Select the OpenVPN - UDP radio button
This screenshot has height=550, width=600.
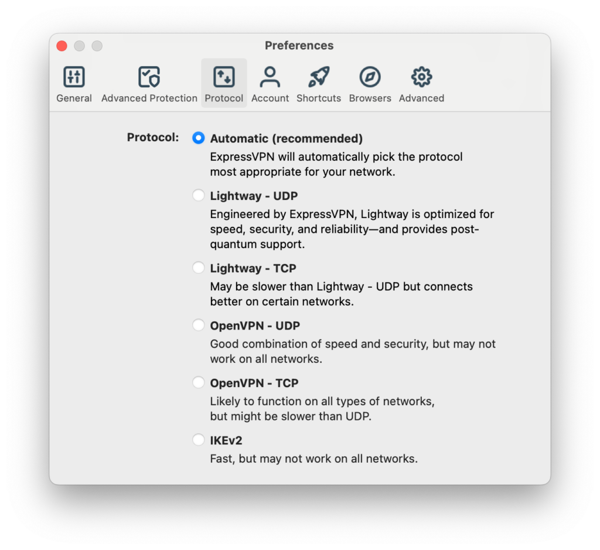(198, 325)
